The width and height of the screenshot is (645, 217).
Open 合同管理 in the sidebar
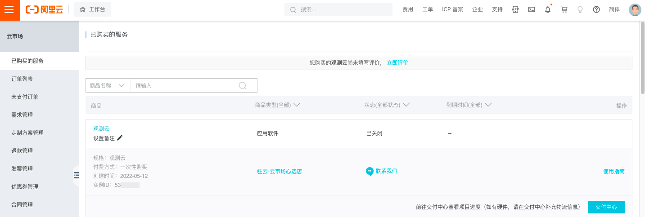[39, 205]
